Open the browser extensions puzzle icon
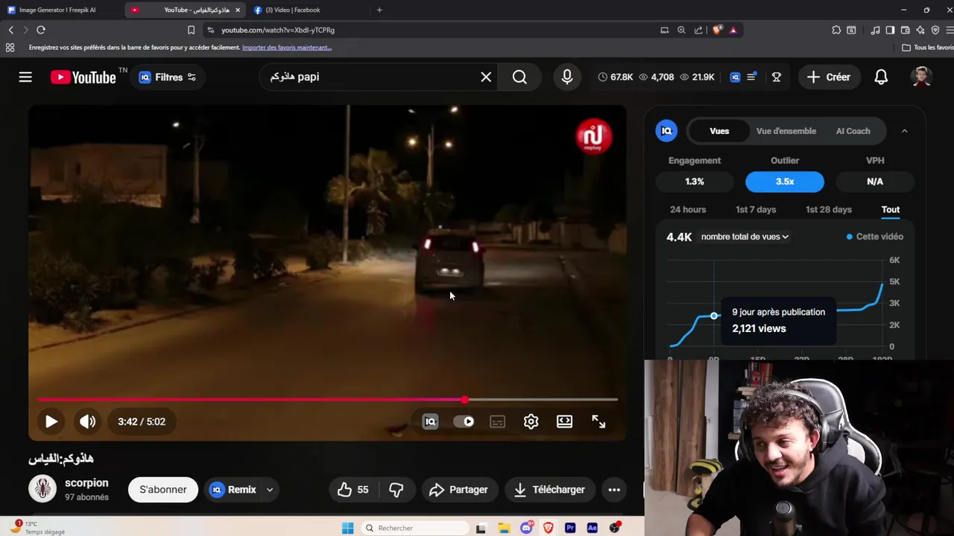The image size is (954, 536). pos(836,30)
